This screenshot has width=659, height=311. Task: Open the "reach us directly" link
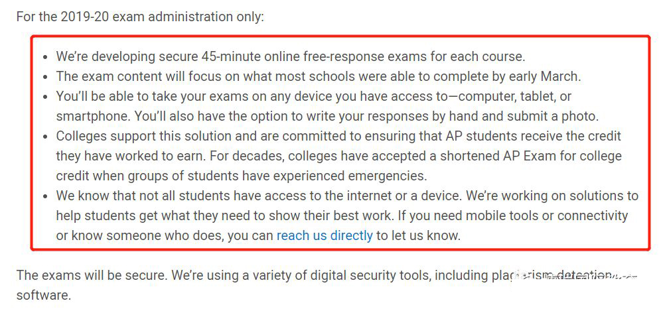325,235
